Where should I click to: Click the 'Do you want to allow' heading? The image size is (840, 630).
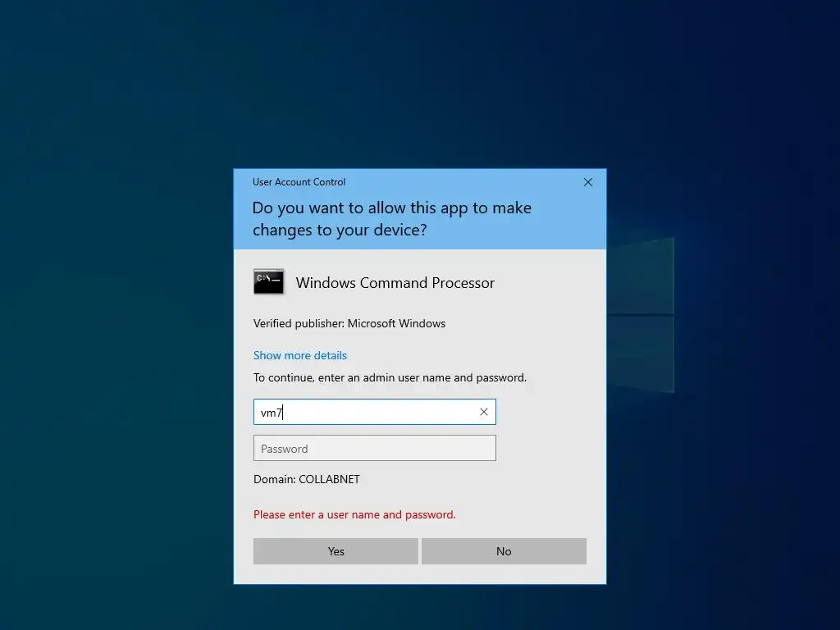tap(391, 218)
